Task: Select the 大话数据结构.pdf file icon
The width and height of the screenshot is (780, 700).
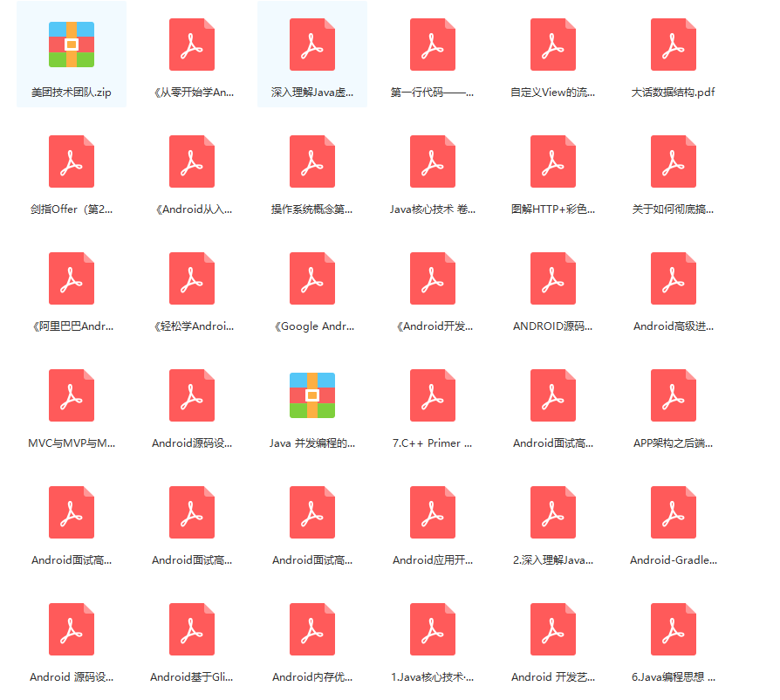Action: coord(673,45)
